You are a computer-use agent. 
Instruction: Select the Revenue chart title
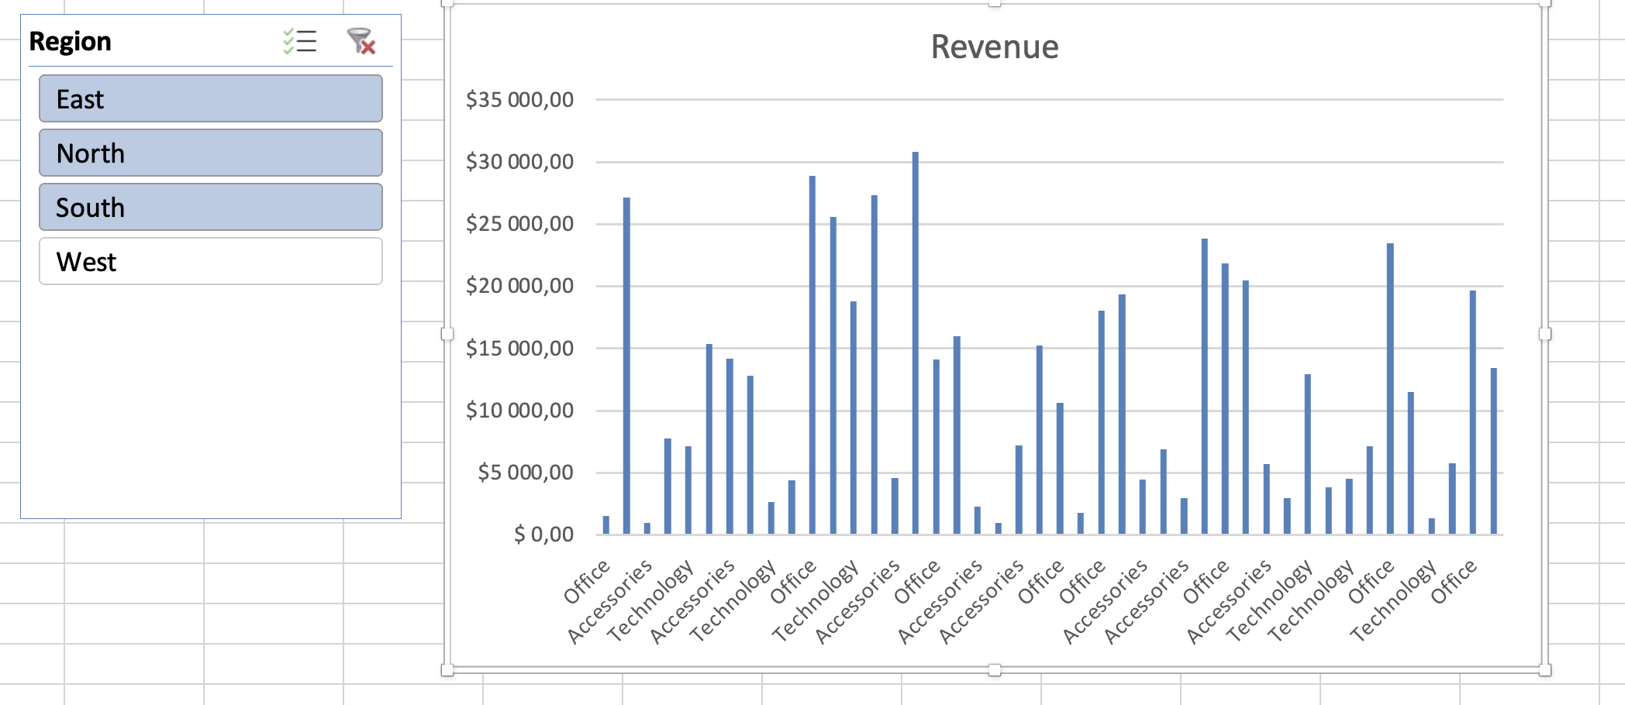994,47
